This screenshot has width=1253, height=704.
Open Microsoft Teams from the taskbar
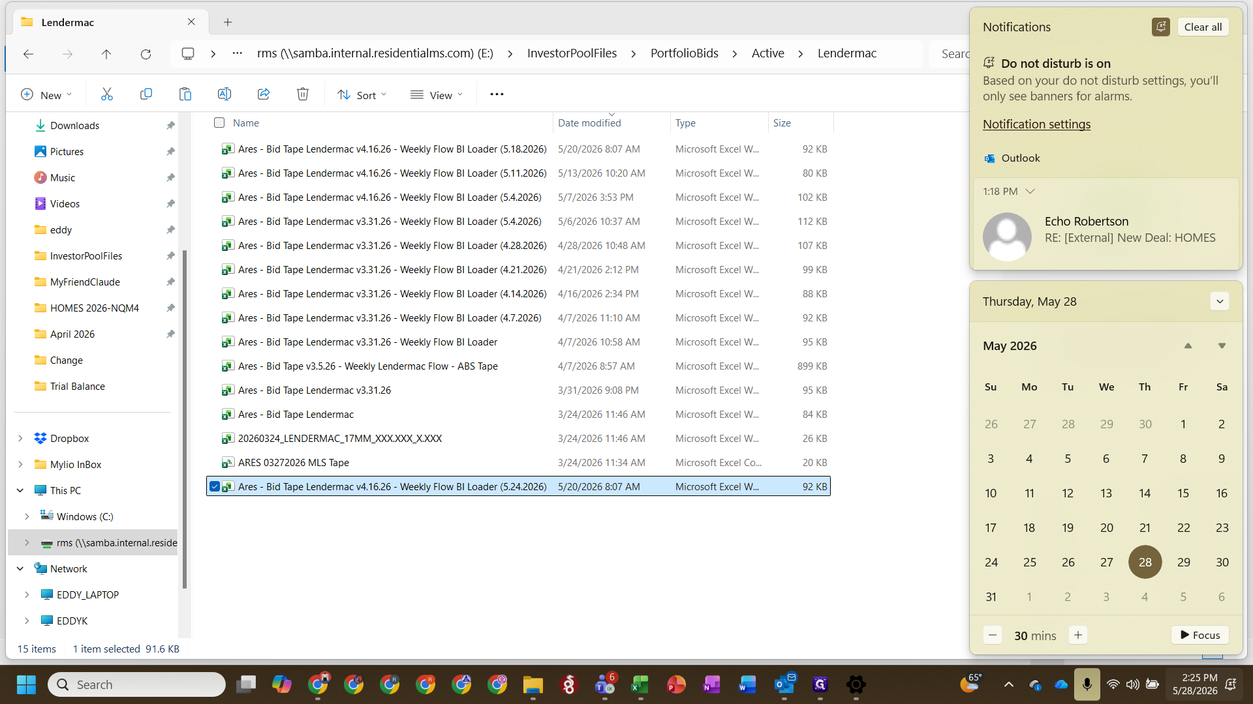[604, 684]
